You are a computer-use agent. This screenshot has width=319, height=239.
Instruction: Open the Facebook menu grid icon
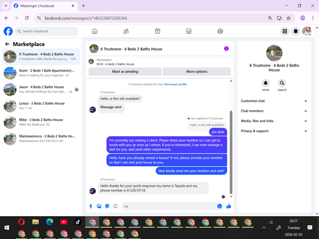tap(285, 31)
